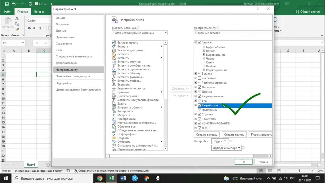325x183 pixels.
Task: Open the Основные вкладки dropdown
Action: pos(233,33)
